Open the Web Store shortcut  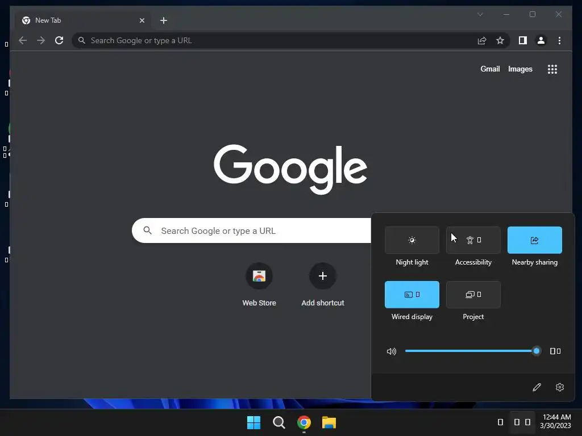(259, 285)
